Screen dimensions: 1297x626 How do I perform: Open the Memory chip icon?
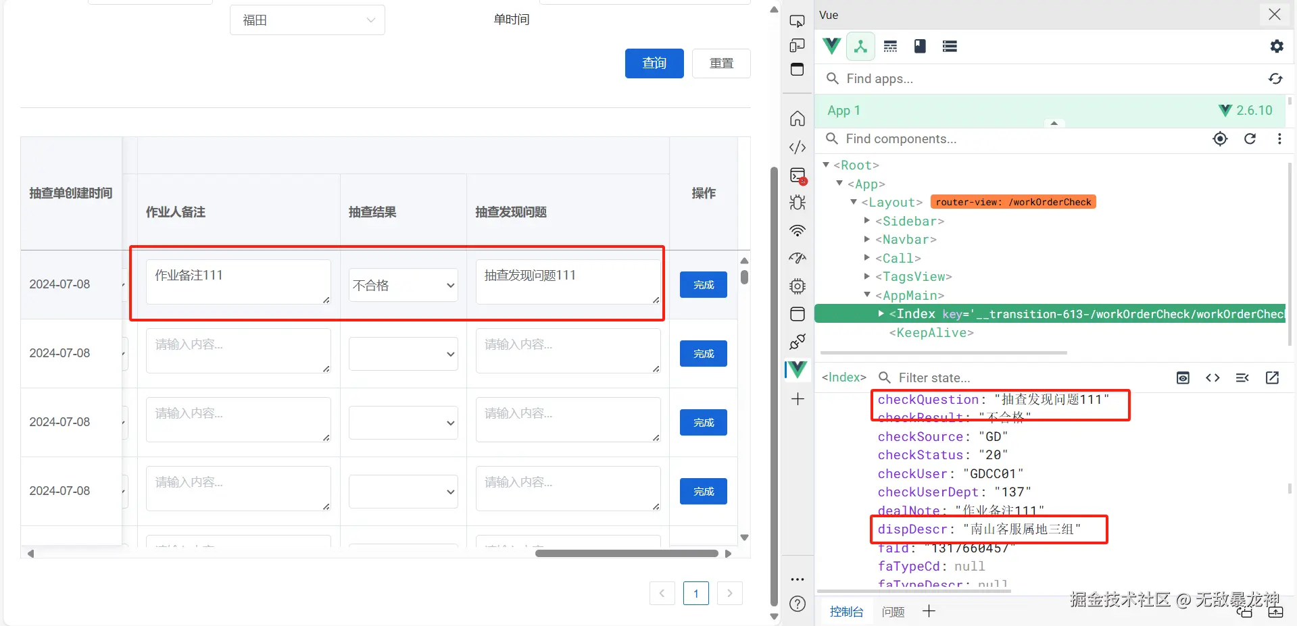tap(798, 286)
